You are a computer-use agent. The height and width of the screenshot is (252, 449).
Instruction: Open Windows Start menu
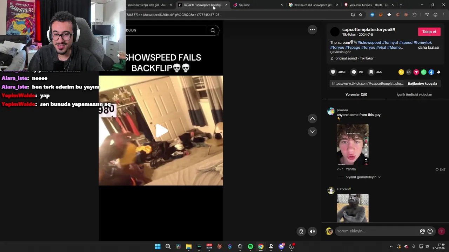point(158,246)
